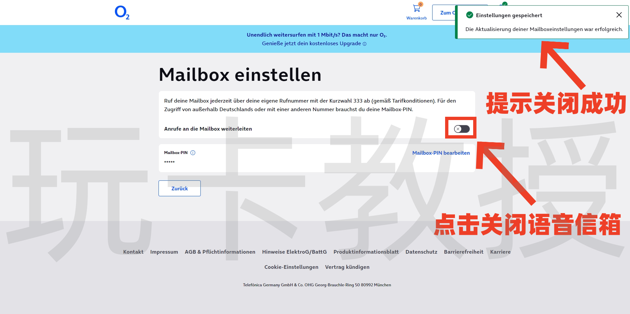The image size is (630, 314).
Task: Open AGB & Pflichtinformationen
Action: coord(220,252)
